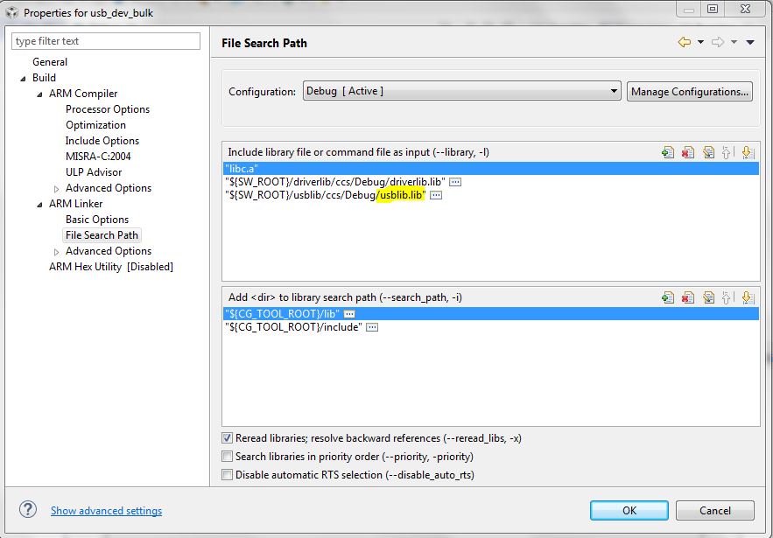Click the Cancel button
This screenshot has height=538, width=773.
[x=715, y=510]
